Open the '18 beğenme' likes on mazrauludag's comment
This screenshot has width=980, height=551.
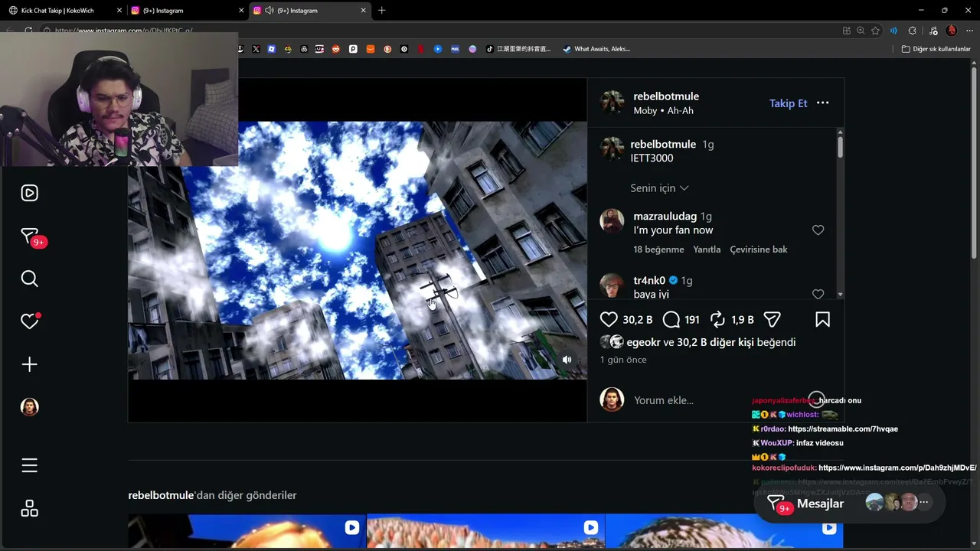pyautogui.click(x=658, y=249)
